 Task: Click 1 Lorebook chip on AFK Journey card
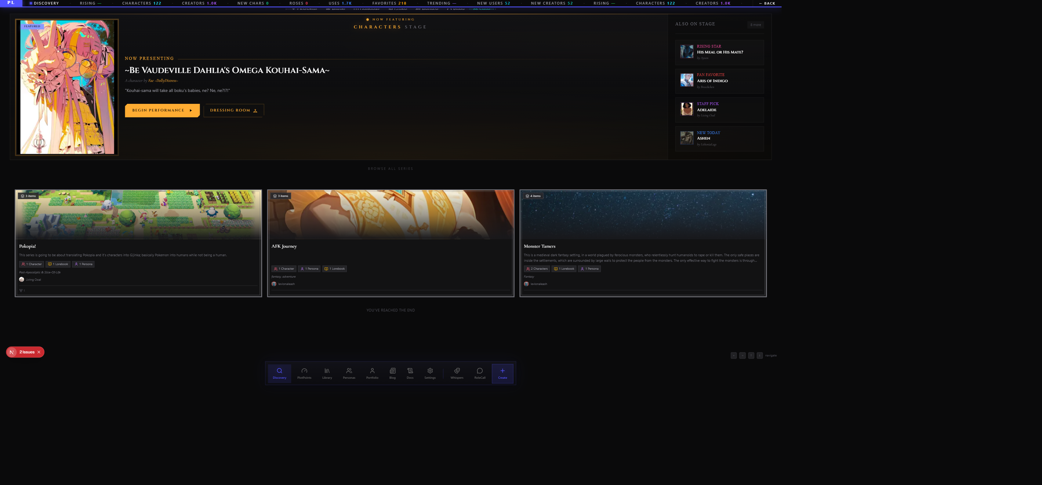click(335, 268)
